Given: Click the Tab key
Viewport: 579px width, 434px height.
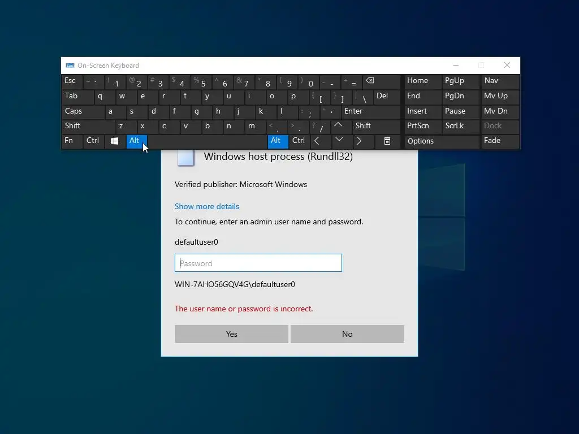Looking at the screenshot, I should pyautogui.click(x=77, y=97).
